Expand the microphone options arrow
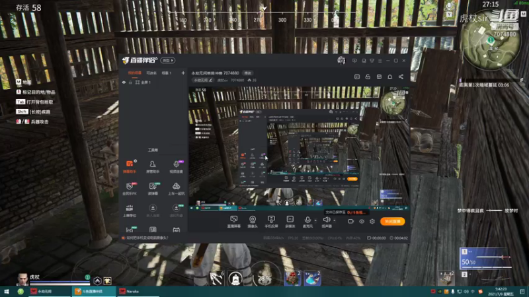Image resolution: width=529 pixels, height=297 pixels. (315, 220)
